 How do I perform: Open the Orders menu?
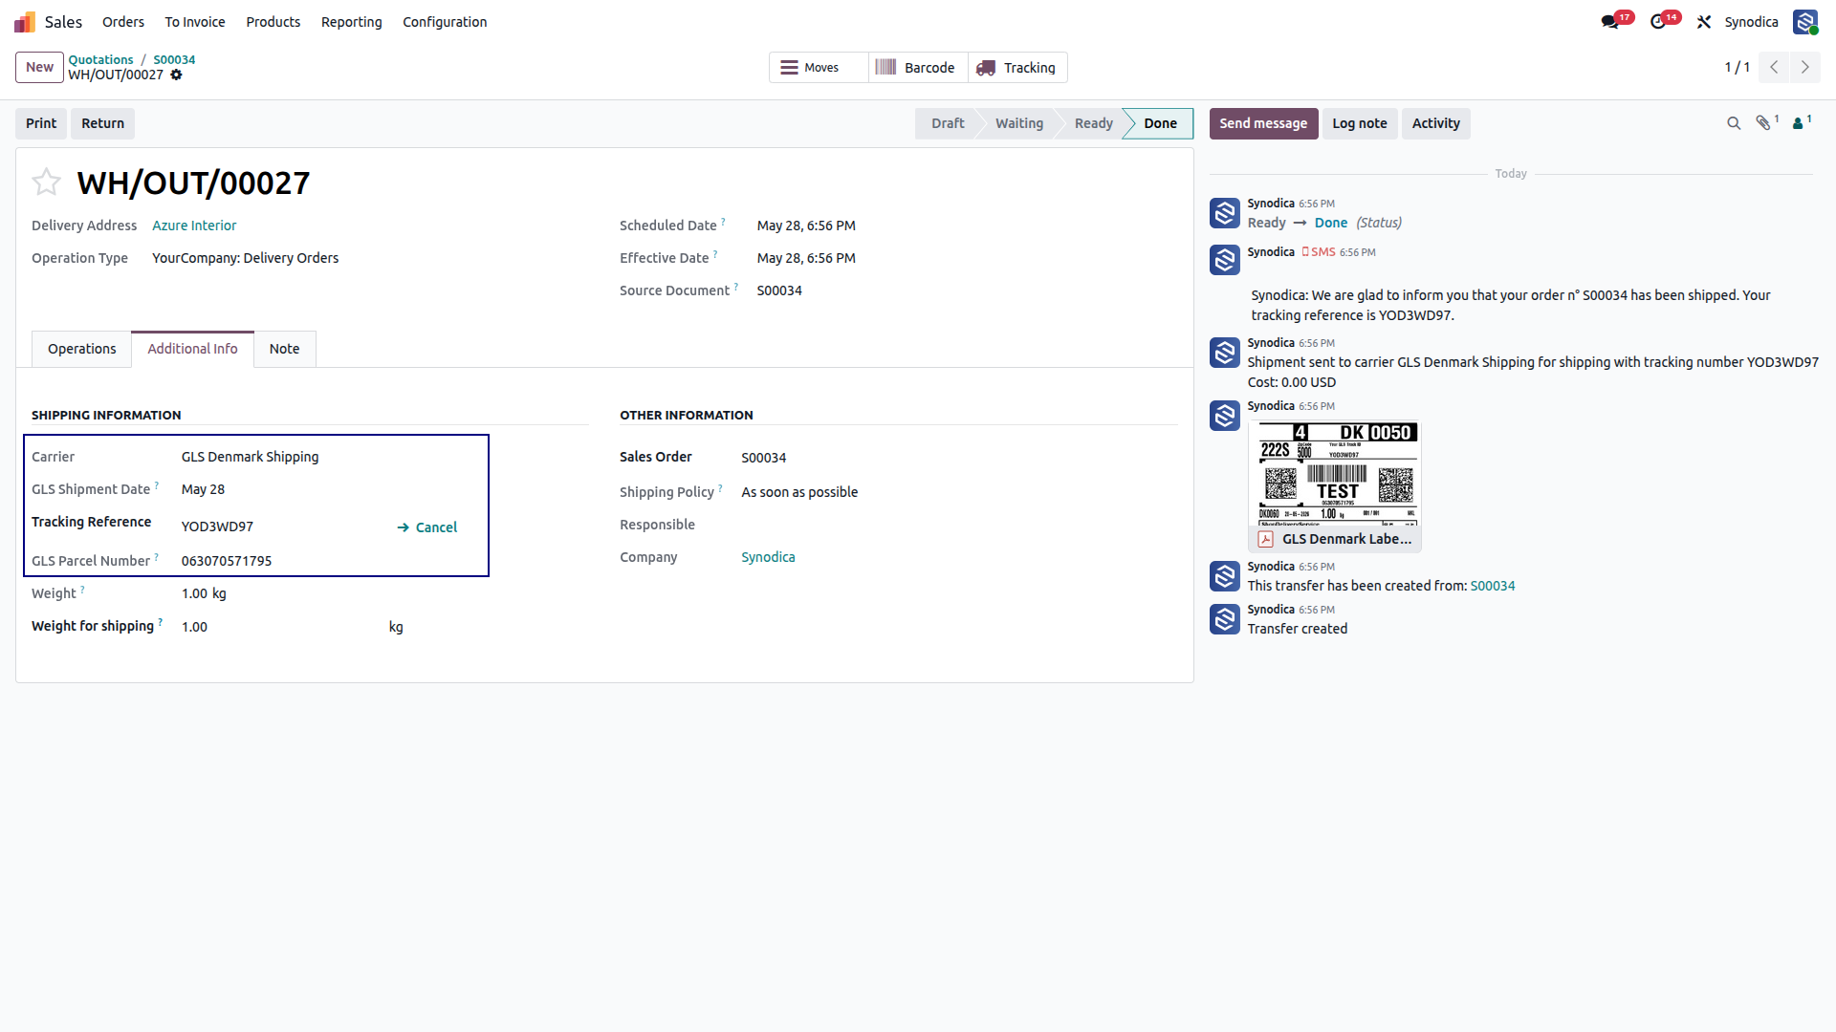pos(123,21)
